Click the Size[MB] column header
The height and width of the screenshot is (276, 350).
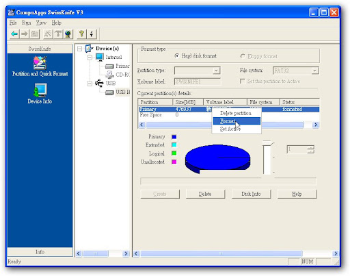[188, 102]
